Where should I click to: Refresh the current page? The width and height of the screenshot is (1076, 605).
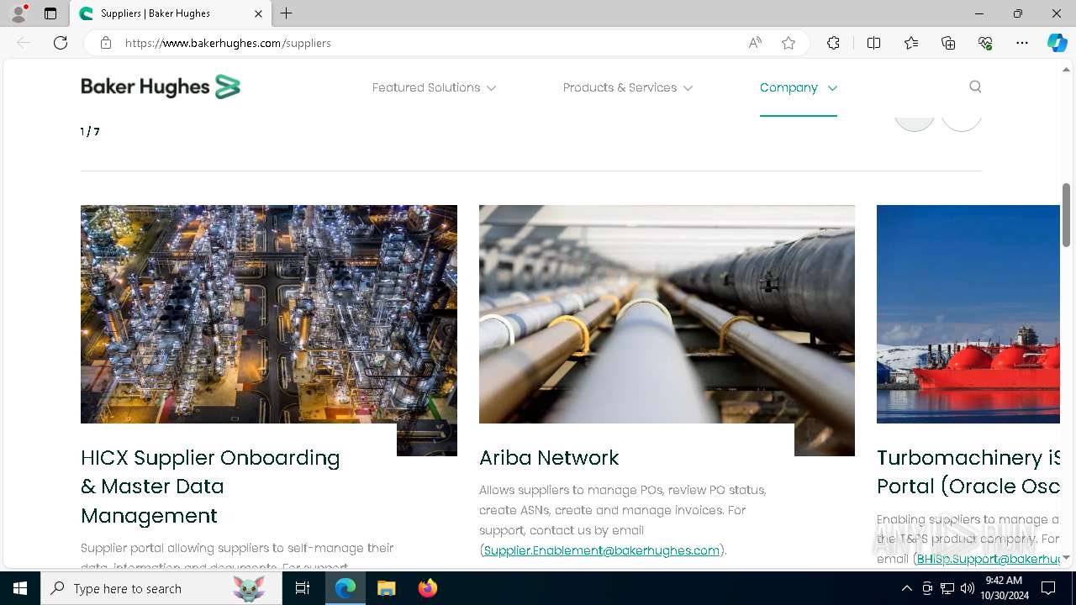[x=61, y=43]
